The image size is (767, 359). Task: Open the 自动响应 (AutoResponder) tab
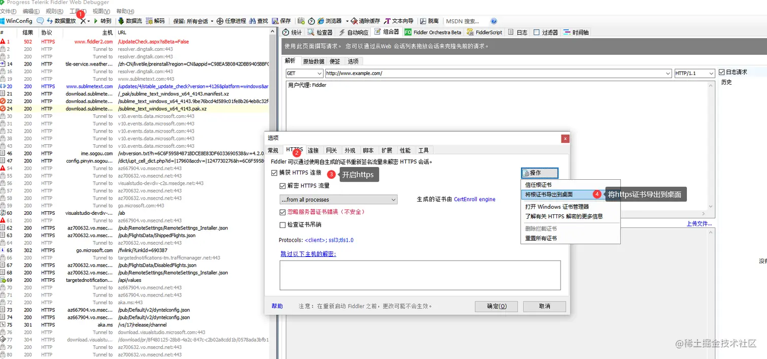354,32
